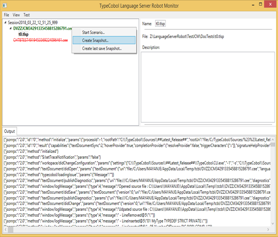Screen dimensions: 278x237
Task: Maximize the Robot Monitor window
Action: [261, 4]
